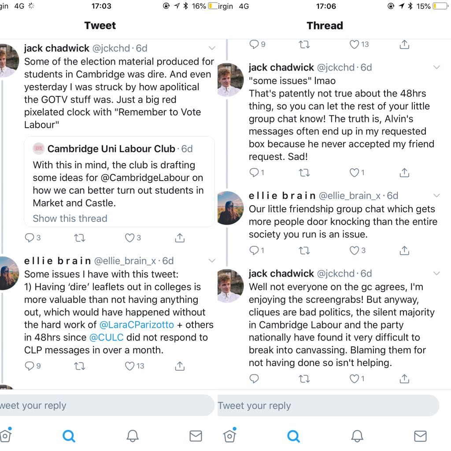This screenshot has height=451, width=451.
Task: Share jack chadwick's cliques are bad politics tweet
Action: (x=404, y=378)
